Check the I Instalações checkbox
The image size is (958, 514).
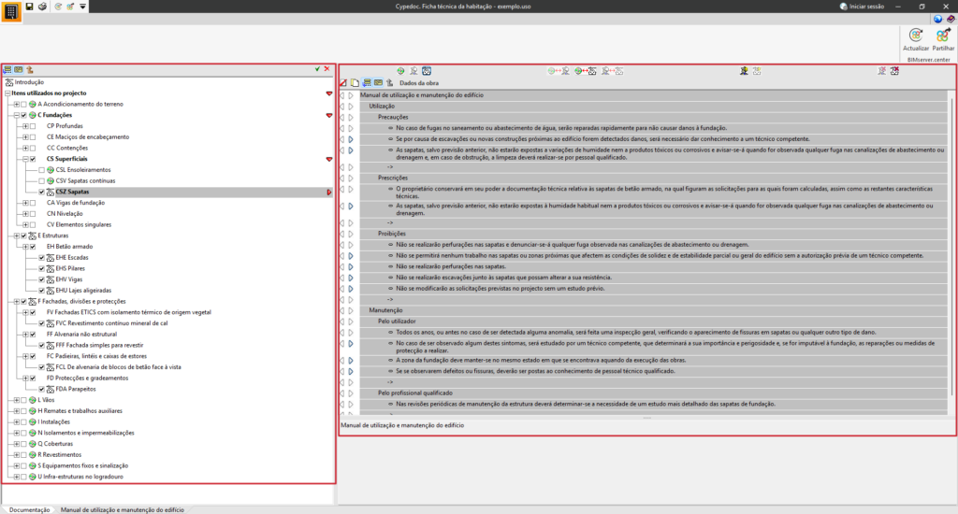[x=23, y=422]
